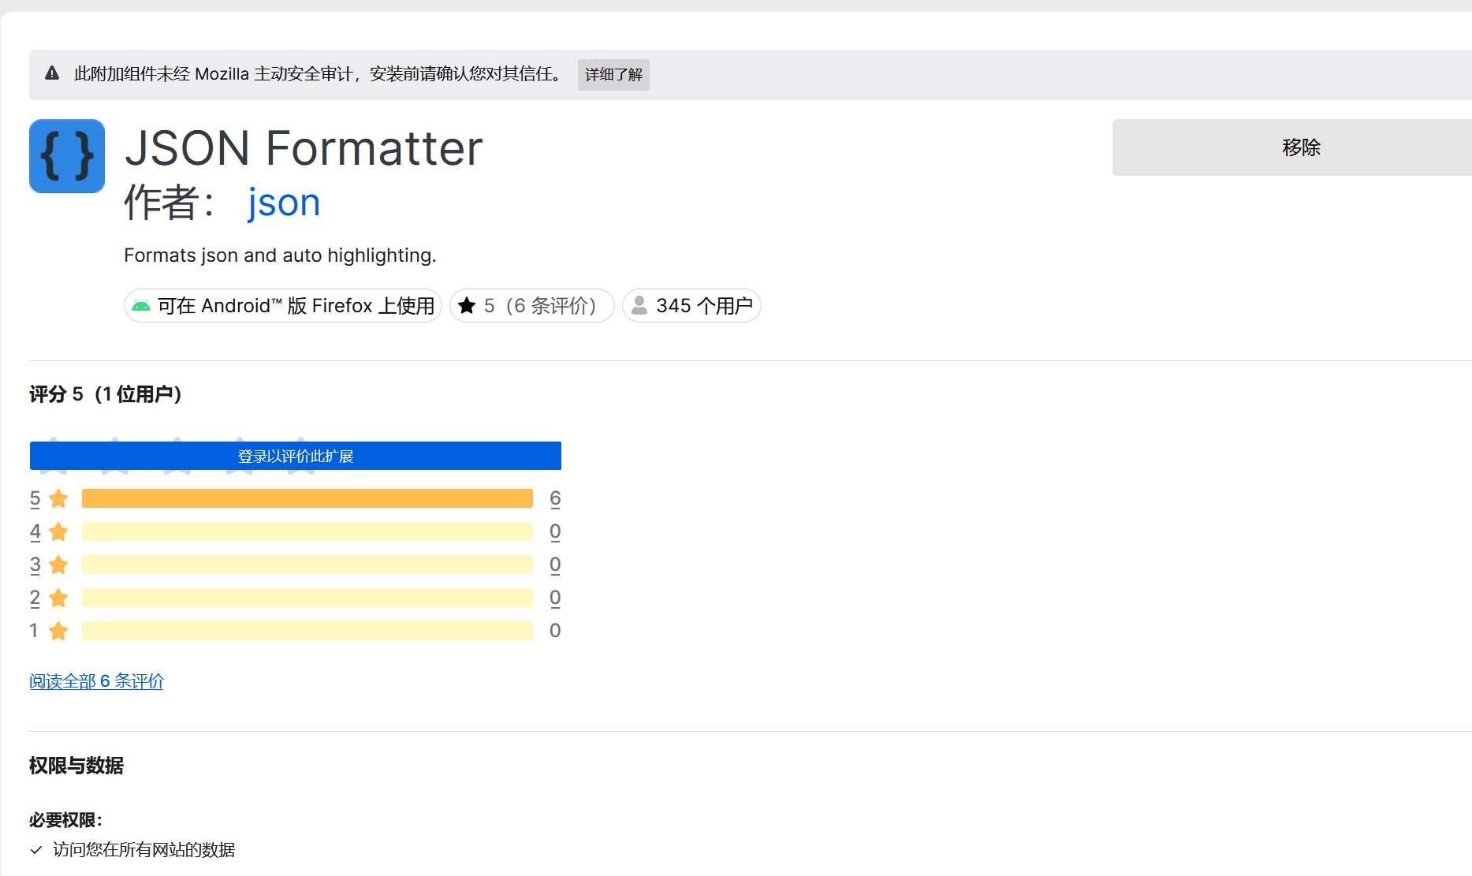This screenshot has height=876, width=1472.
Task: Click the 详细了解 button in the warning banner
Action: [613, 75]
